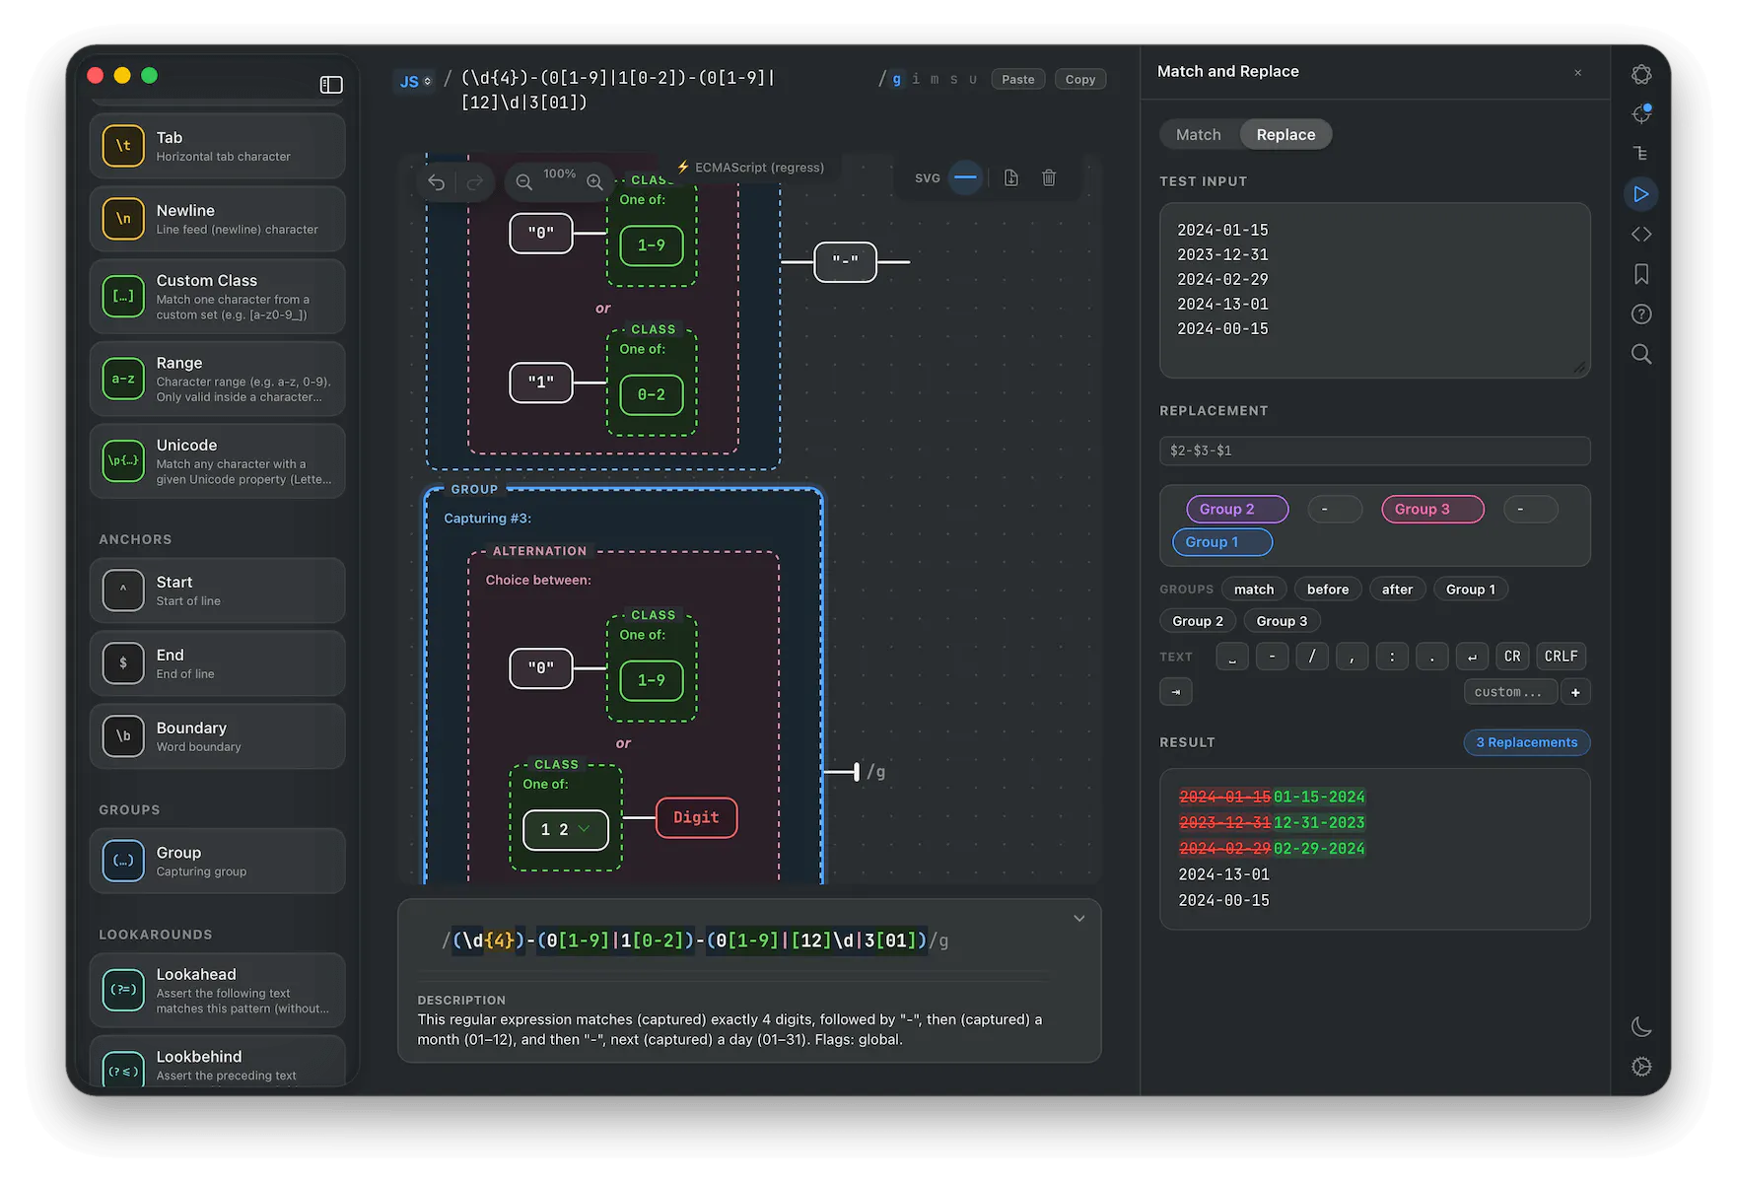The width and height of the screenshot is (1737, 1183).
Task: Click the trash icon to clear canvas
Action: [x=1049, y=177]
